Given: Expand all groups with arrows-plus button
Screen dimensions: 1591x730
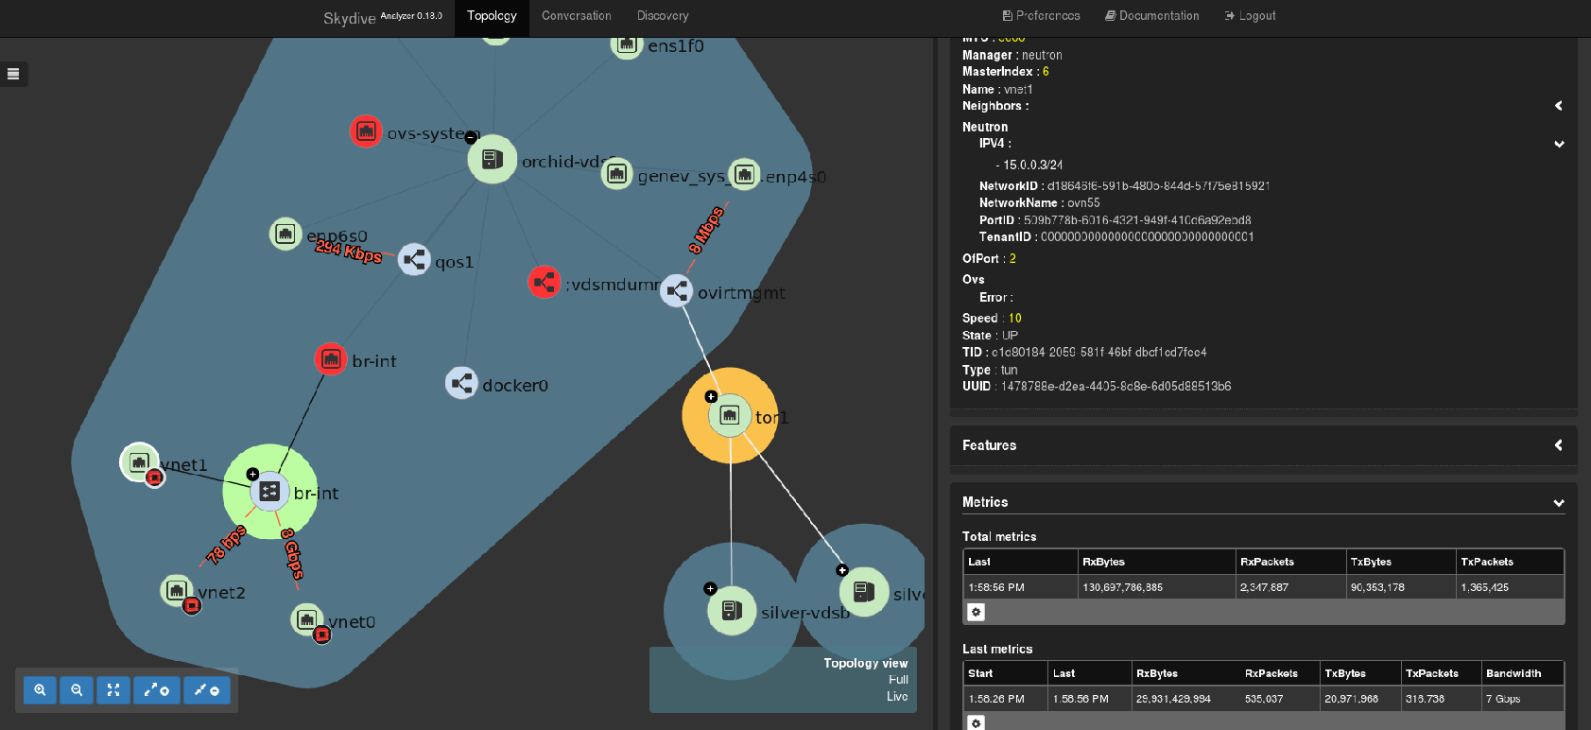Looking at the screenshot, I should coord(157,690).
